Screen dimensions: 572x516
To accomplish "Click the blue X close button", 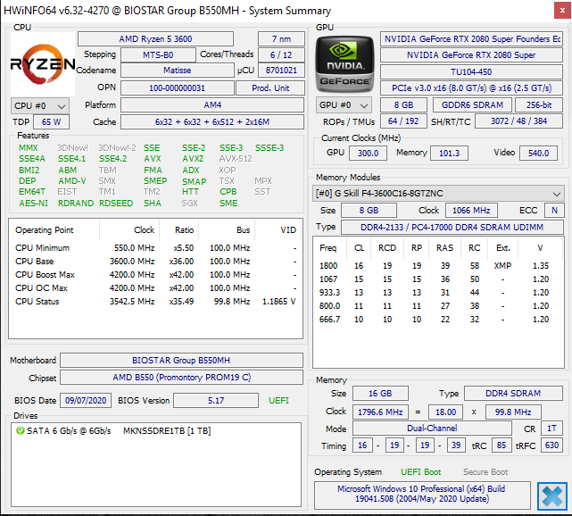I will tap(552, 496).
